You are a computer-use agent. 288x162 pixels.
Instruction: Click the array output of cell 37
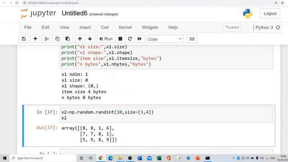[x=89, y=134]
